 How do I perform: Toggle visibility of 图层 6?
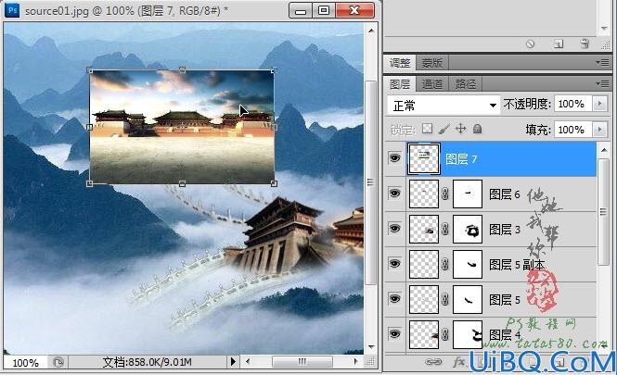[x=394, y=194]
